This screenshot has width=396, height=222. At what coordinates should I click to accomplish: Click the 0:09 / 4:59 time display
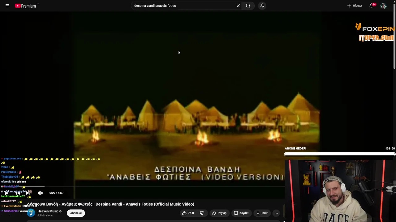point(56,193)
